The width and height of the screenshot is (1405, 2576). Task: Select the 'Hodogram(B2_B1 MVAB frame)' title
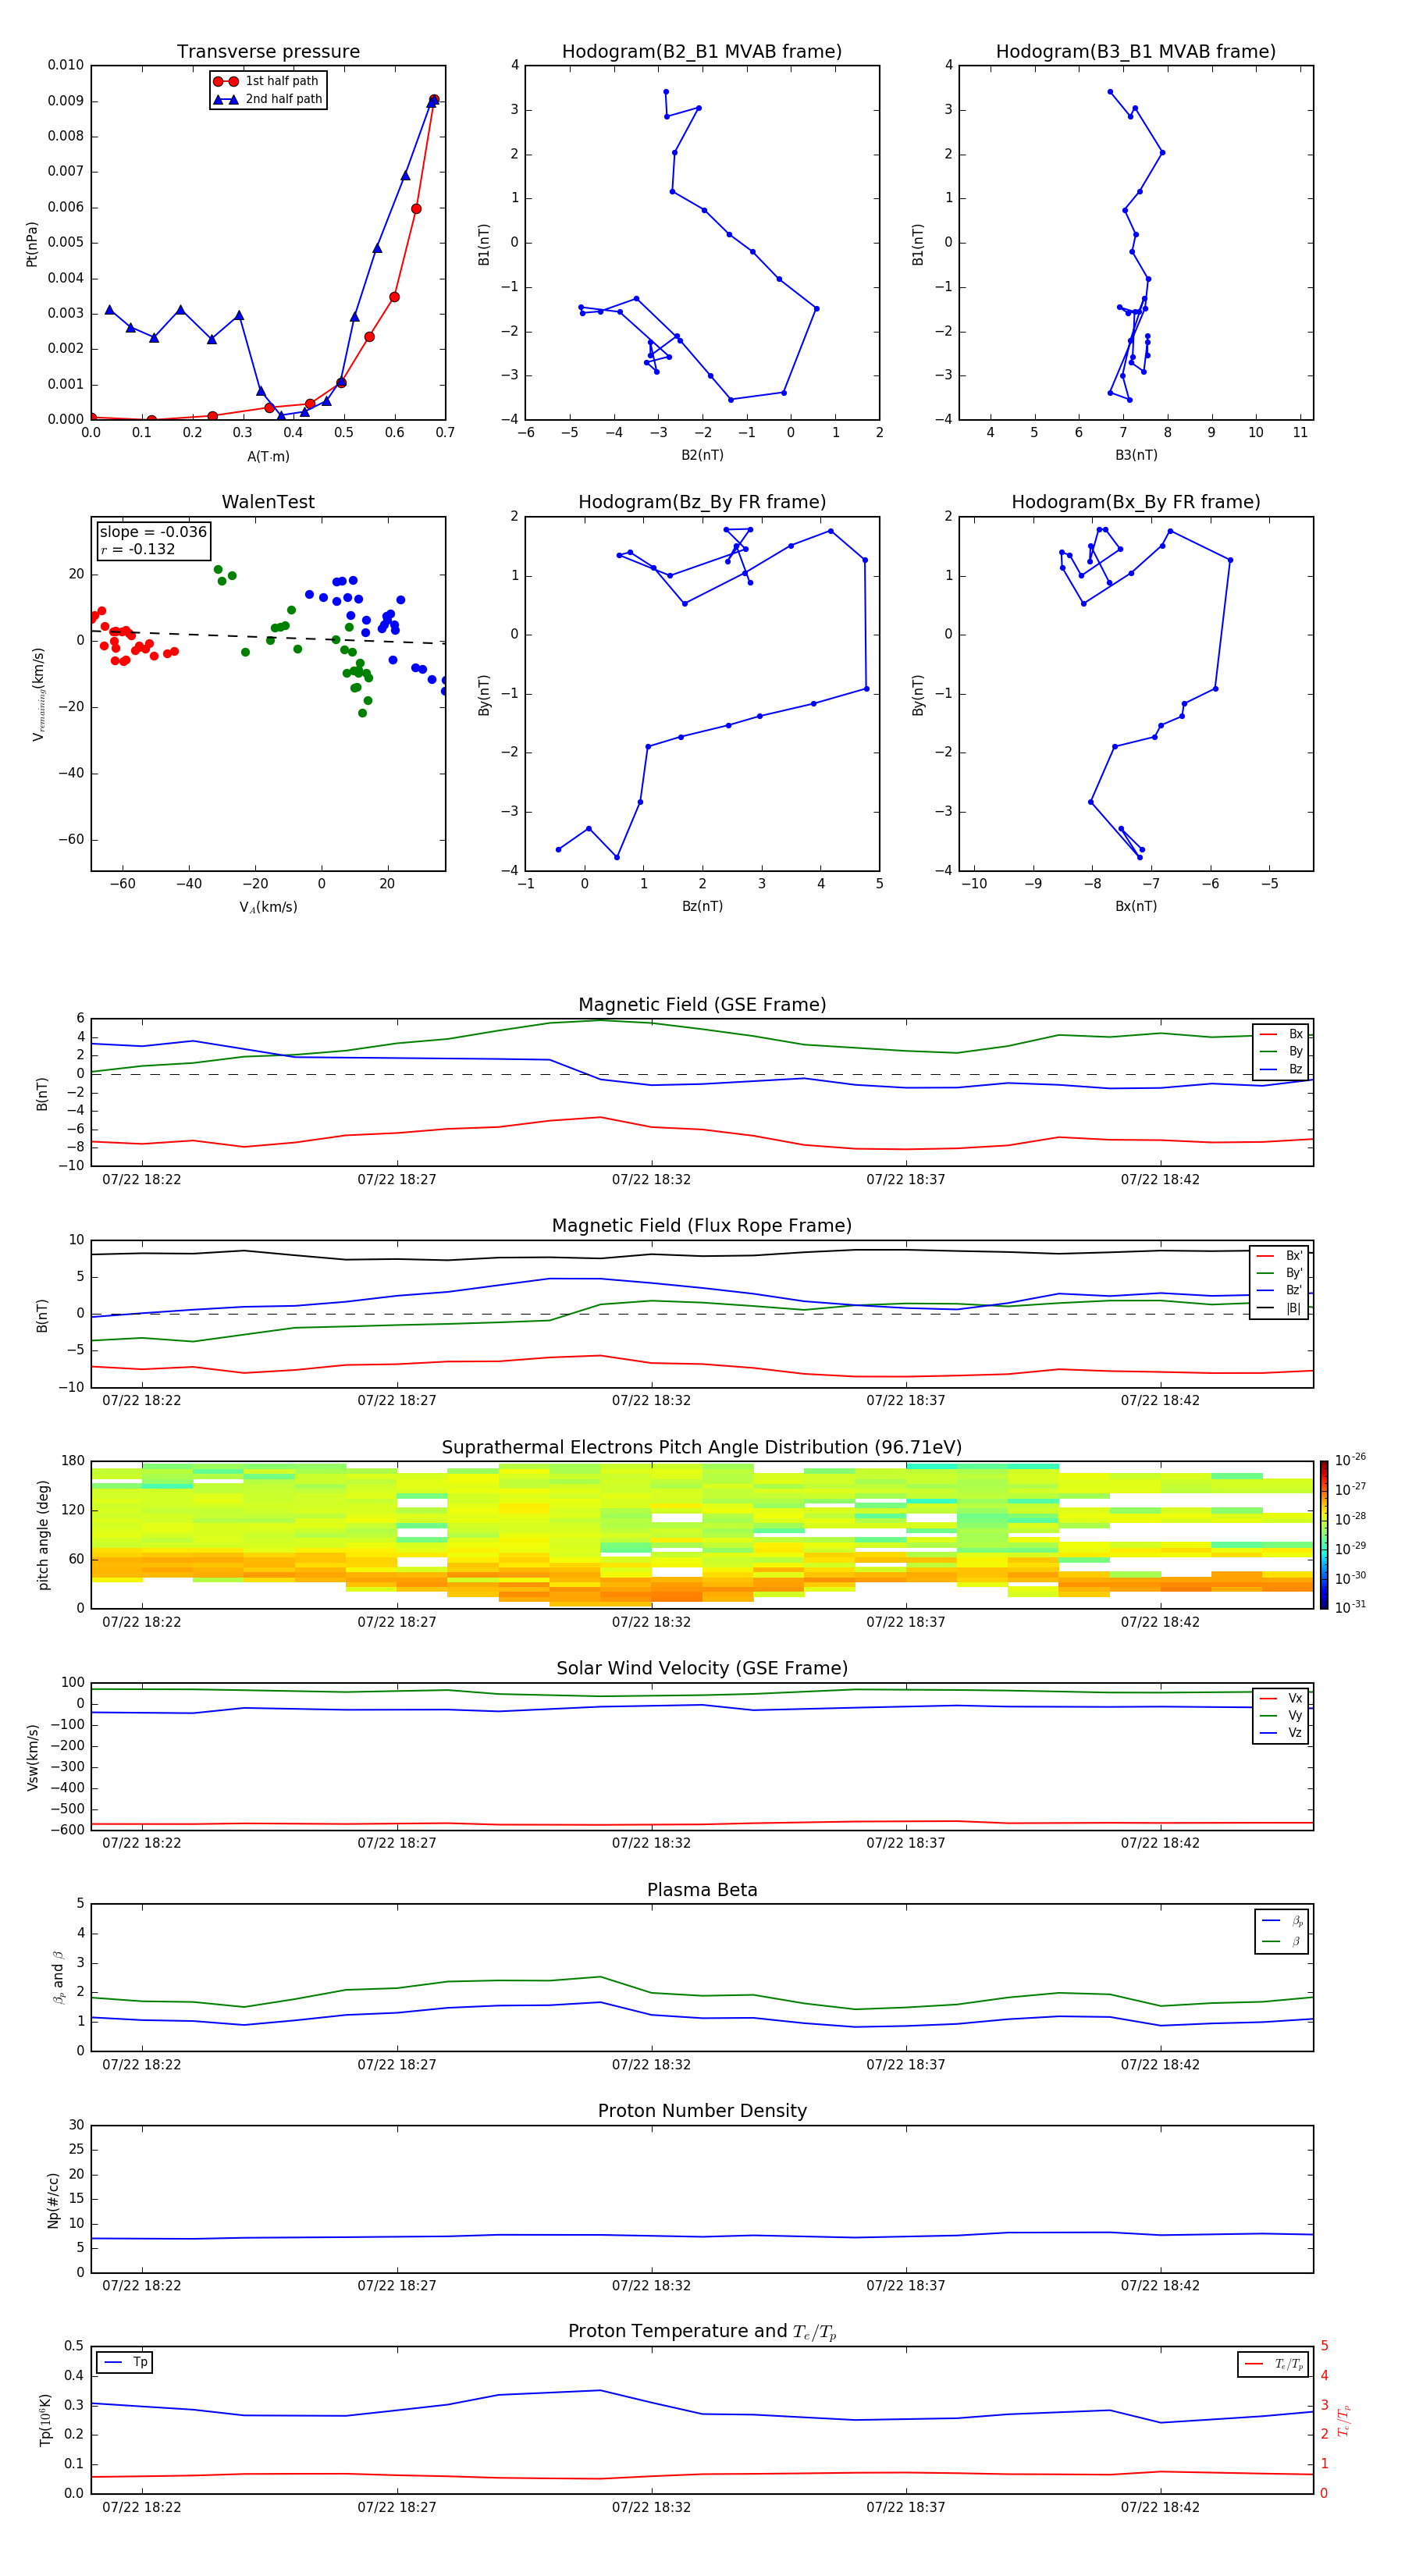pos(701,51)
